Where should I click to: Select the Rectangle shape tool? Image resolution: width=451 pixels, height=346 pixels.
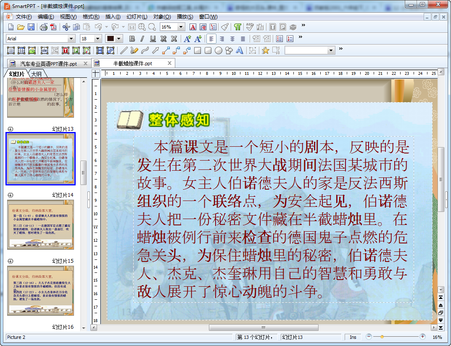pyautogui.click(x=198, y=50)
